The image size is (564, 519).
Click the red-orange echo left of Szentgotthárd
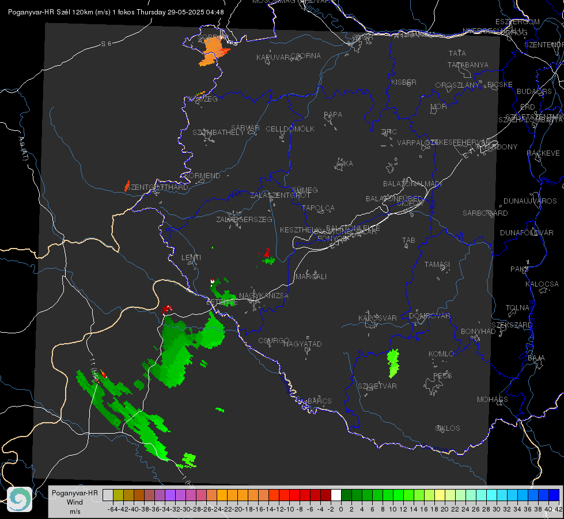(127, 186)
